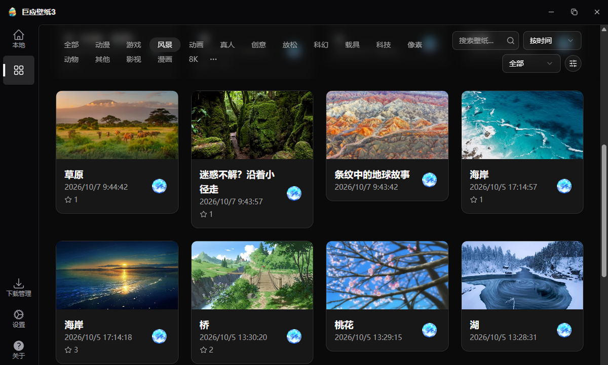The height and width of the screenshot is (365, 608).
Task: Select the 游戏 category tab
Action: point(134,45)
